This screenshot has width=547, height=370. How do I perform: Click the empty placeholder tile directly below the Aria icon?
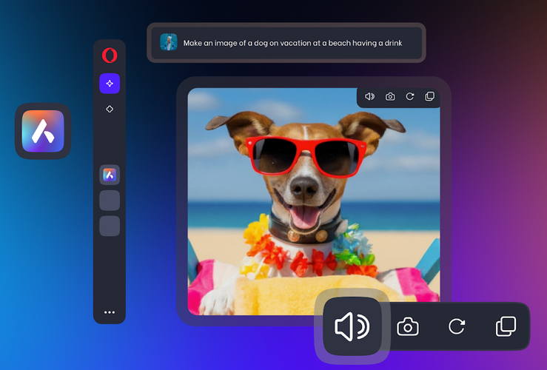(110, 201)
